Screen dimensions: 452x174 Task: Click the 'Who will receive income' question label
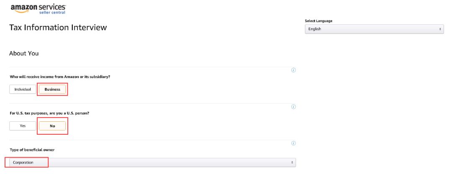point(60,77)
